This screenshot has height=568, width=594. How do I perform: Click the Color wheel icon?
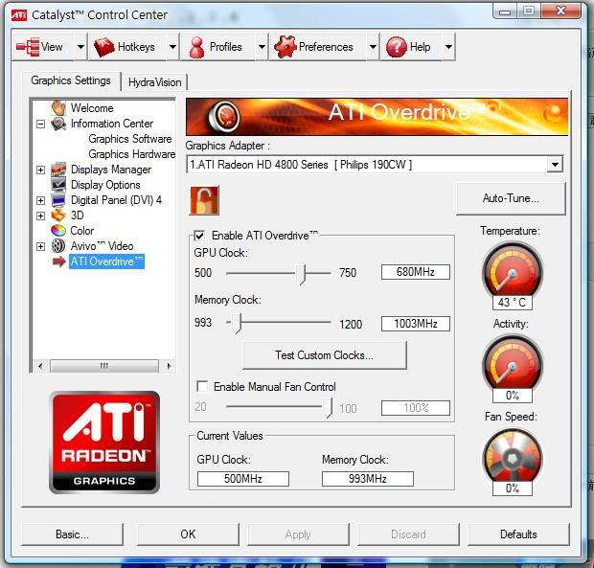(58, 230)
